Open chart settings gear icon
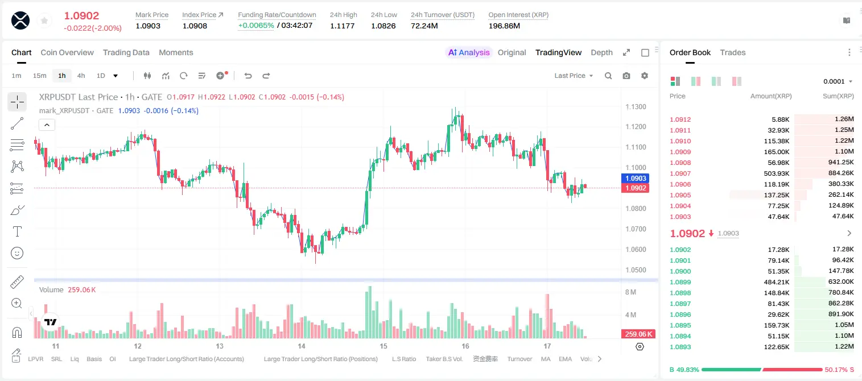862x381 pixels. (x=645, y=76)
